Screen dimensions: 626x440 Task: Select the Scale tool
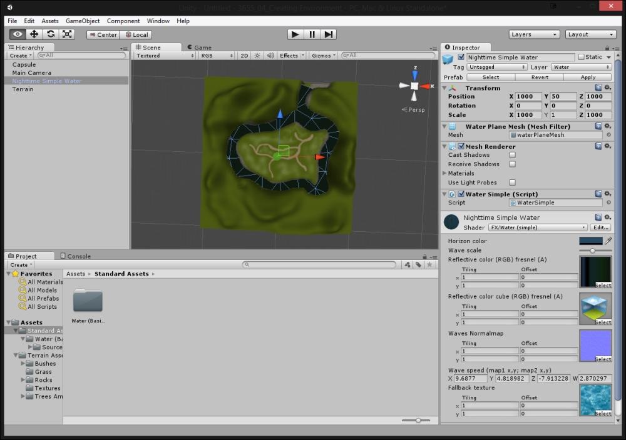[x=67, y=34]
